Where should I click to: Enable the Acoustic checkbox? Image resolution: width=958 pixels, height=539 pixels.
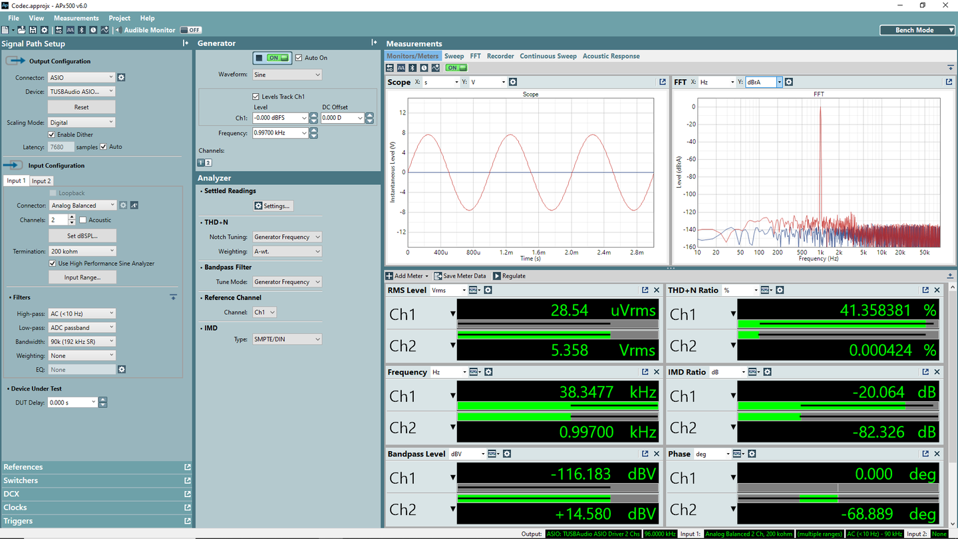[x=83, y=220]
